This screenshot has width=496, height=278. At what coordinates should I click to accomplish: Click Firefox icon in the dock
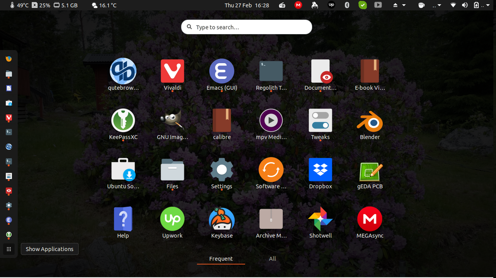tap(9, 59)
